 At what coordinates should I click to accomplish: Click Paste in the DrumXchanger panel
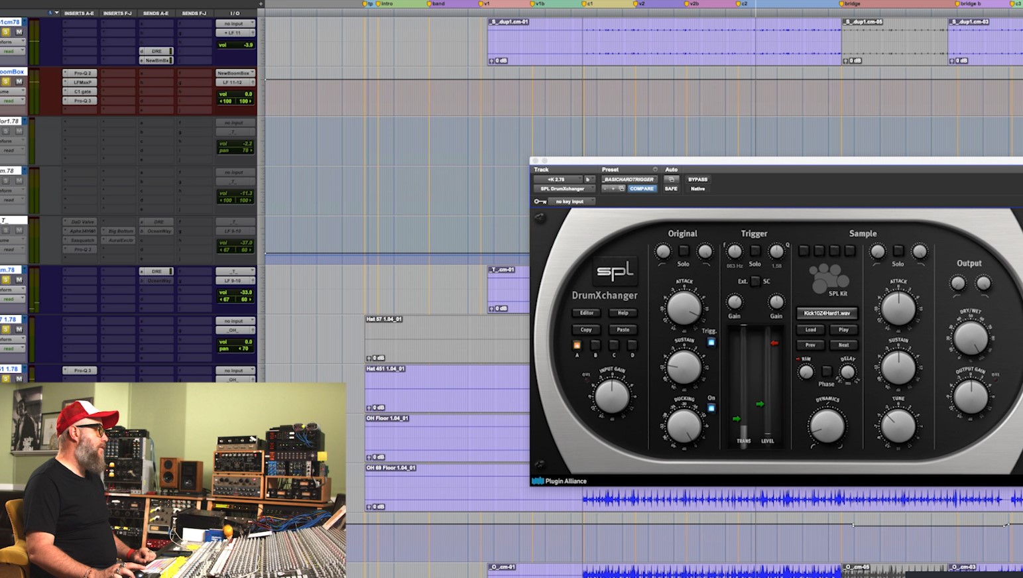point(623,329)
